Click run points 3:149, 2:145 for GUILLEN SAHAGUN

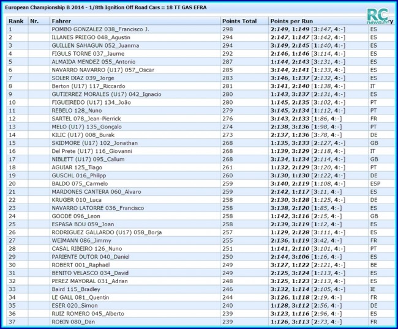click(290, 46)
